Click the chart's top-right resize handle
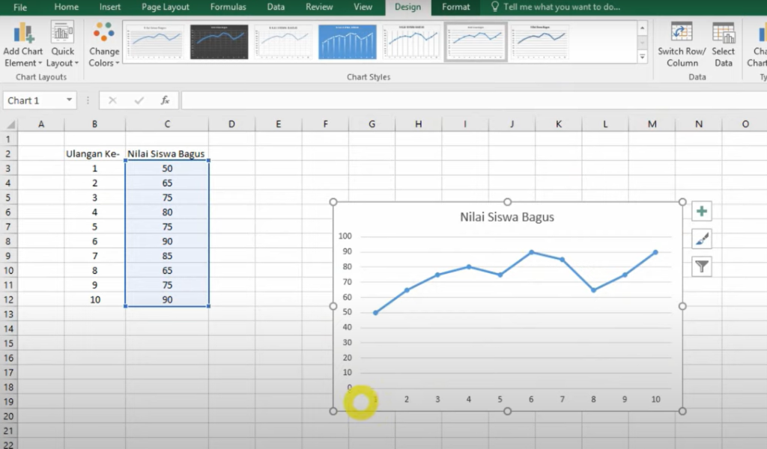The width and height of the screenshot is (767, 449). pos(682,202)
